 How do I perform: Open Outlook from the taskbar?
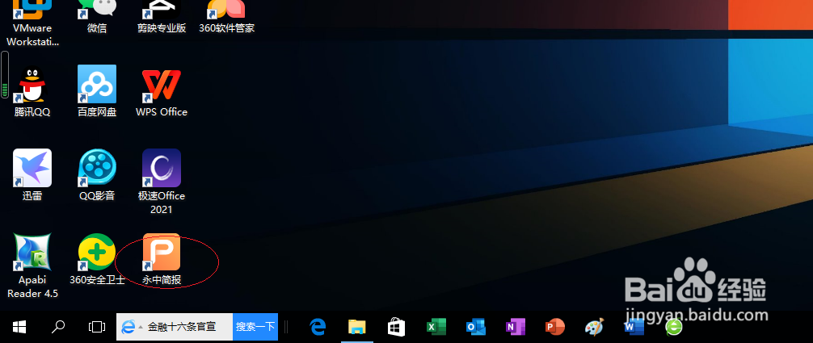click(476, 327)
